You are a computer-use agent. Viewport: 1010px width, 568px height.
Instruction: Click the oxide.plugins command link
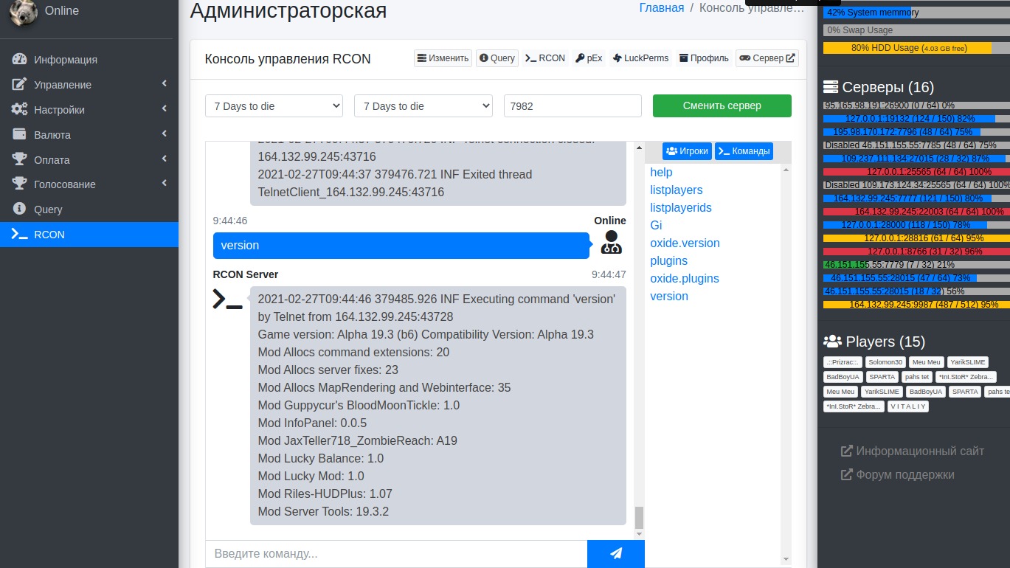684,278
